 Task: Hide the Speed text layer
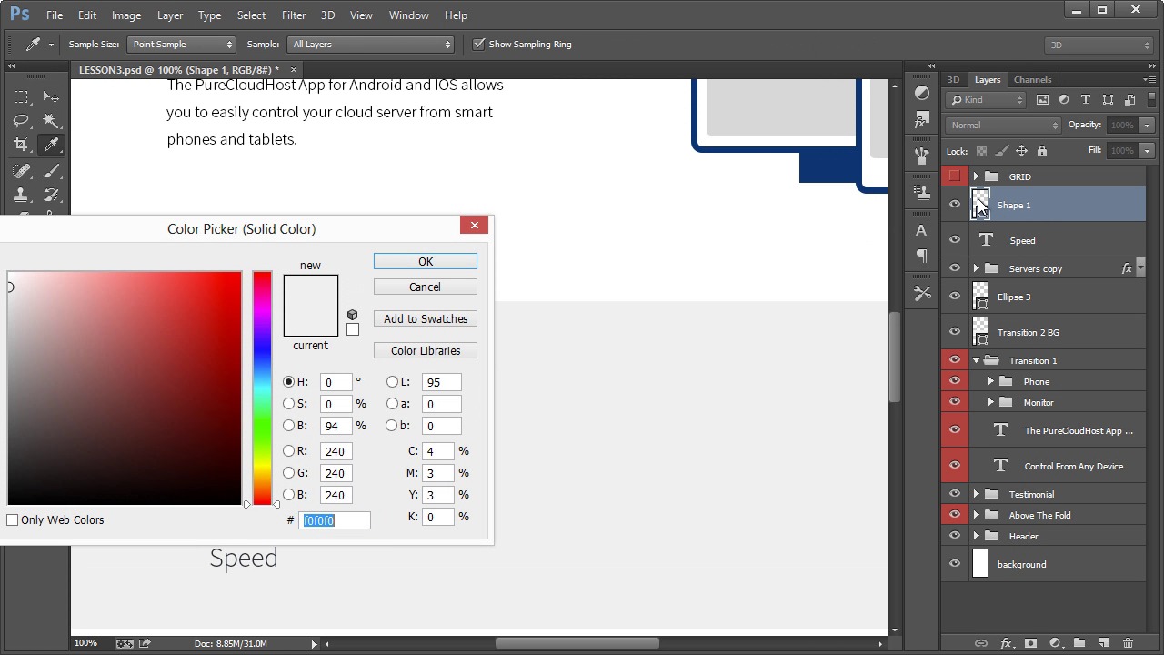(955, 240)
